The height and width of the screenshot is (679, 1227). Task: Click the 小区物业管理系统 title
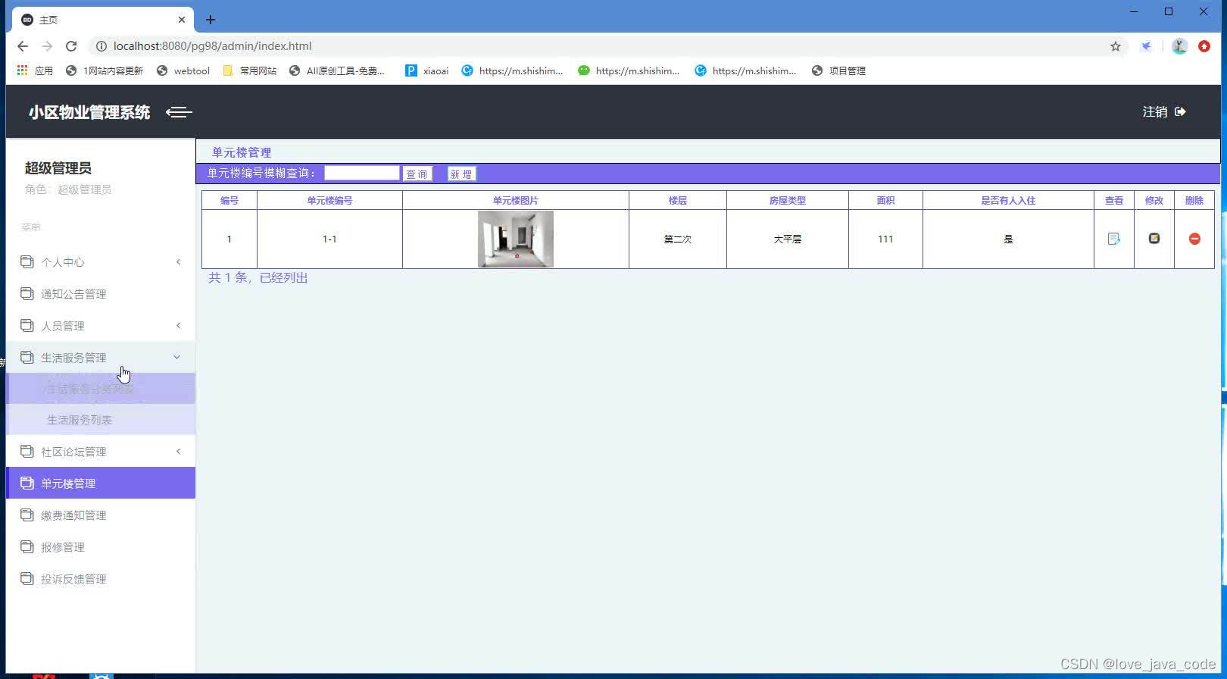pos(89,112)
